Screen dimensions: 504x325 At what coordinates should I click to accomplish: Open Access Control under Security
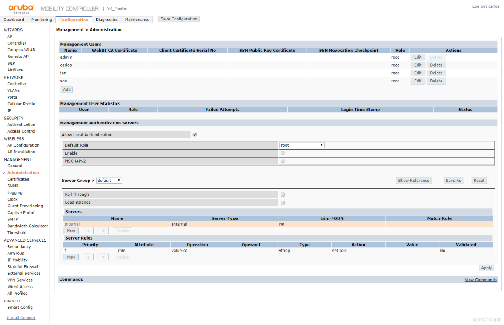tap(22, 131)
